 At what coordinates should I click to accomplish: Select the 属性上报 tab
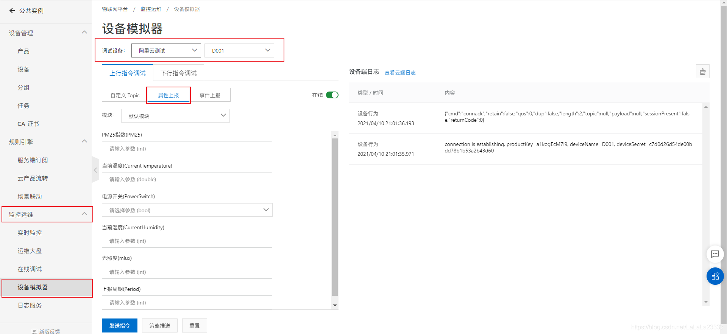coord(168,95)
